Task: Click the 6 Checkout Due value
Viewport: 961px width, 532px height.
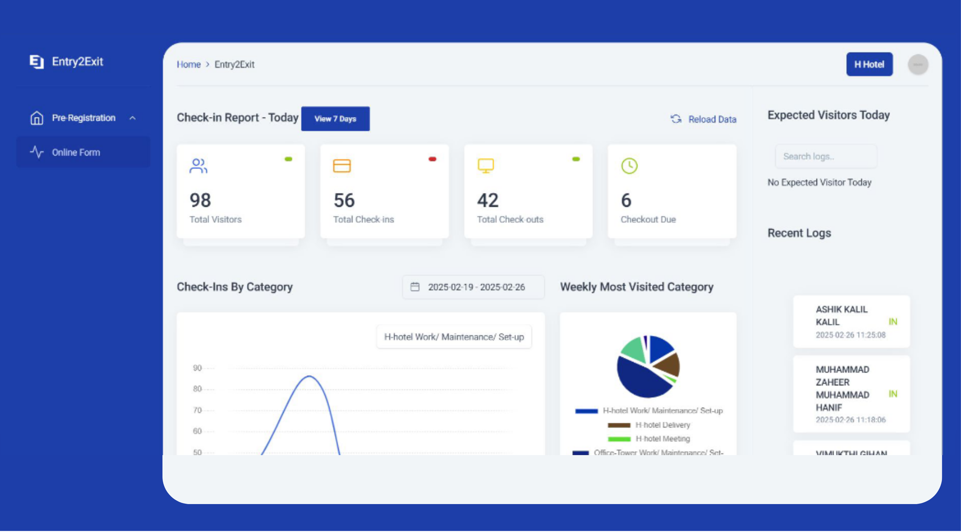Action: tap(626, 200)
